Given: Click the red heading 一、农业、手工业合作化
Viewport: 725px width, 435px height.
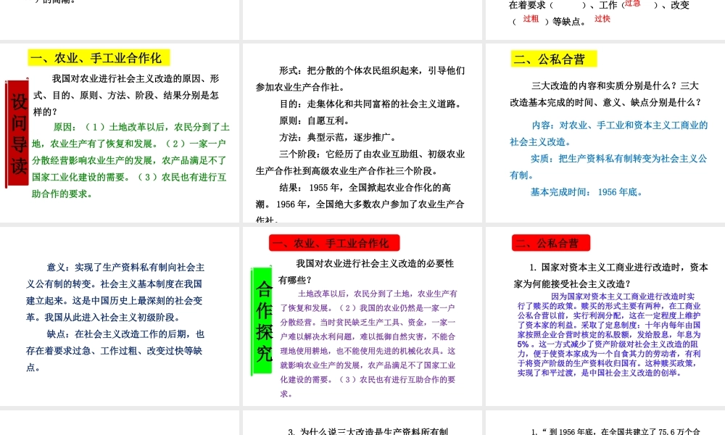Looking at the screenshot, I should click(x=334, y=243).
